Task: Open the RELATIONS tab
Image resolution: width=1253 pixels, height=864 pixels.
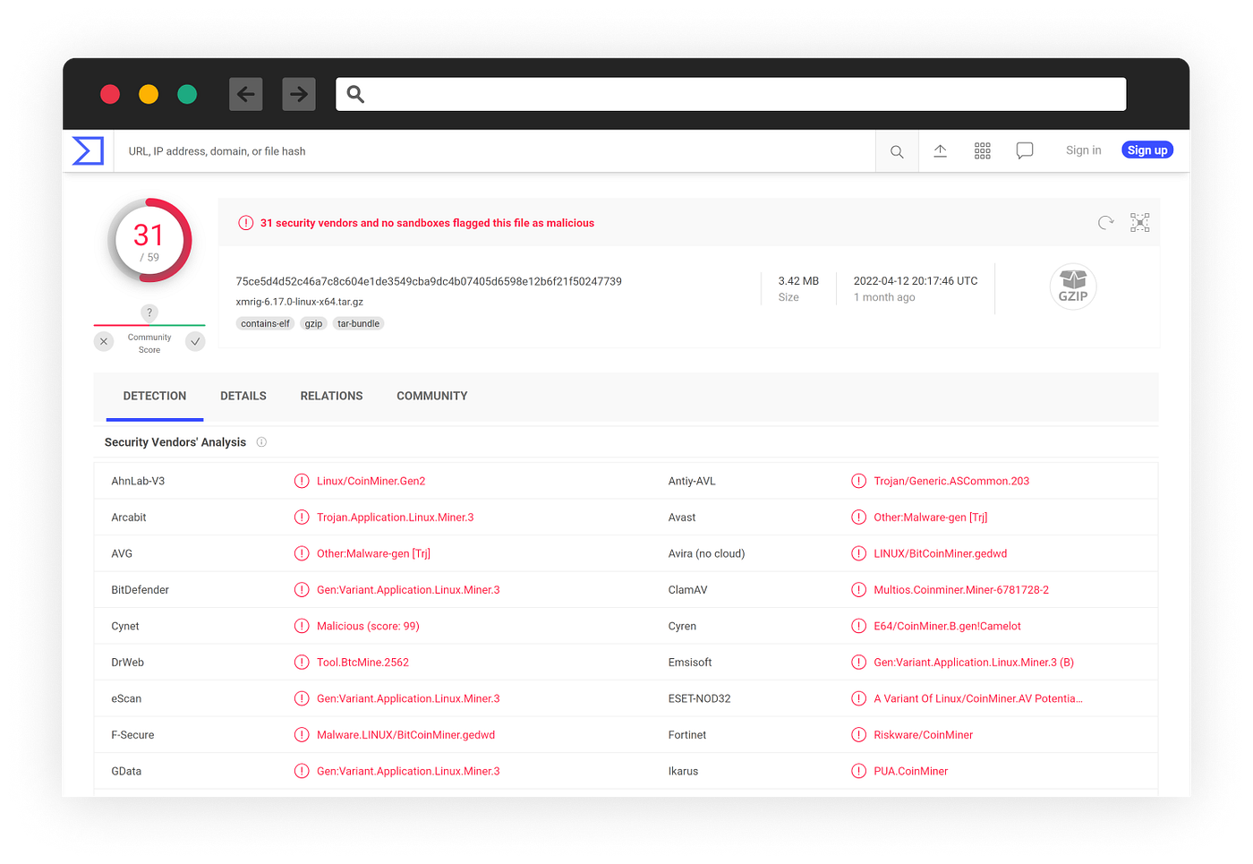Action: [331, 396]
